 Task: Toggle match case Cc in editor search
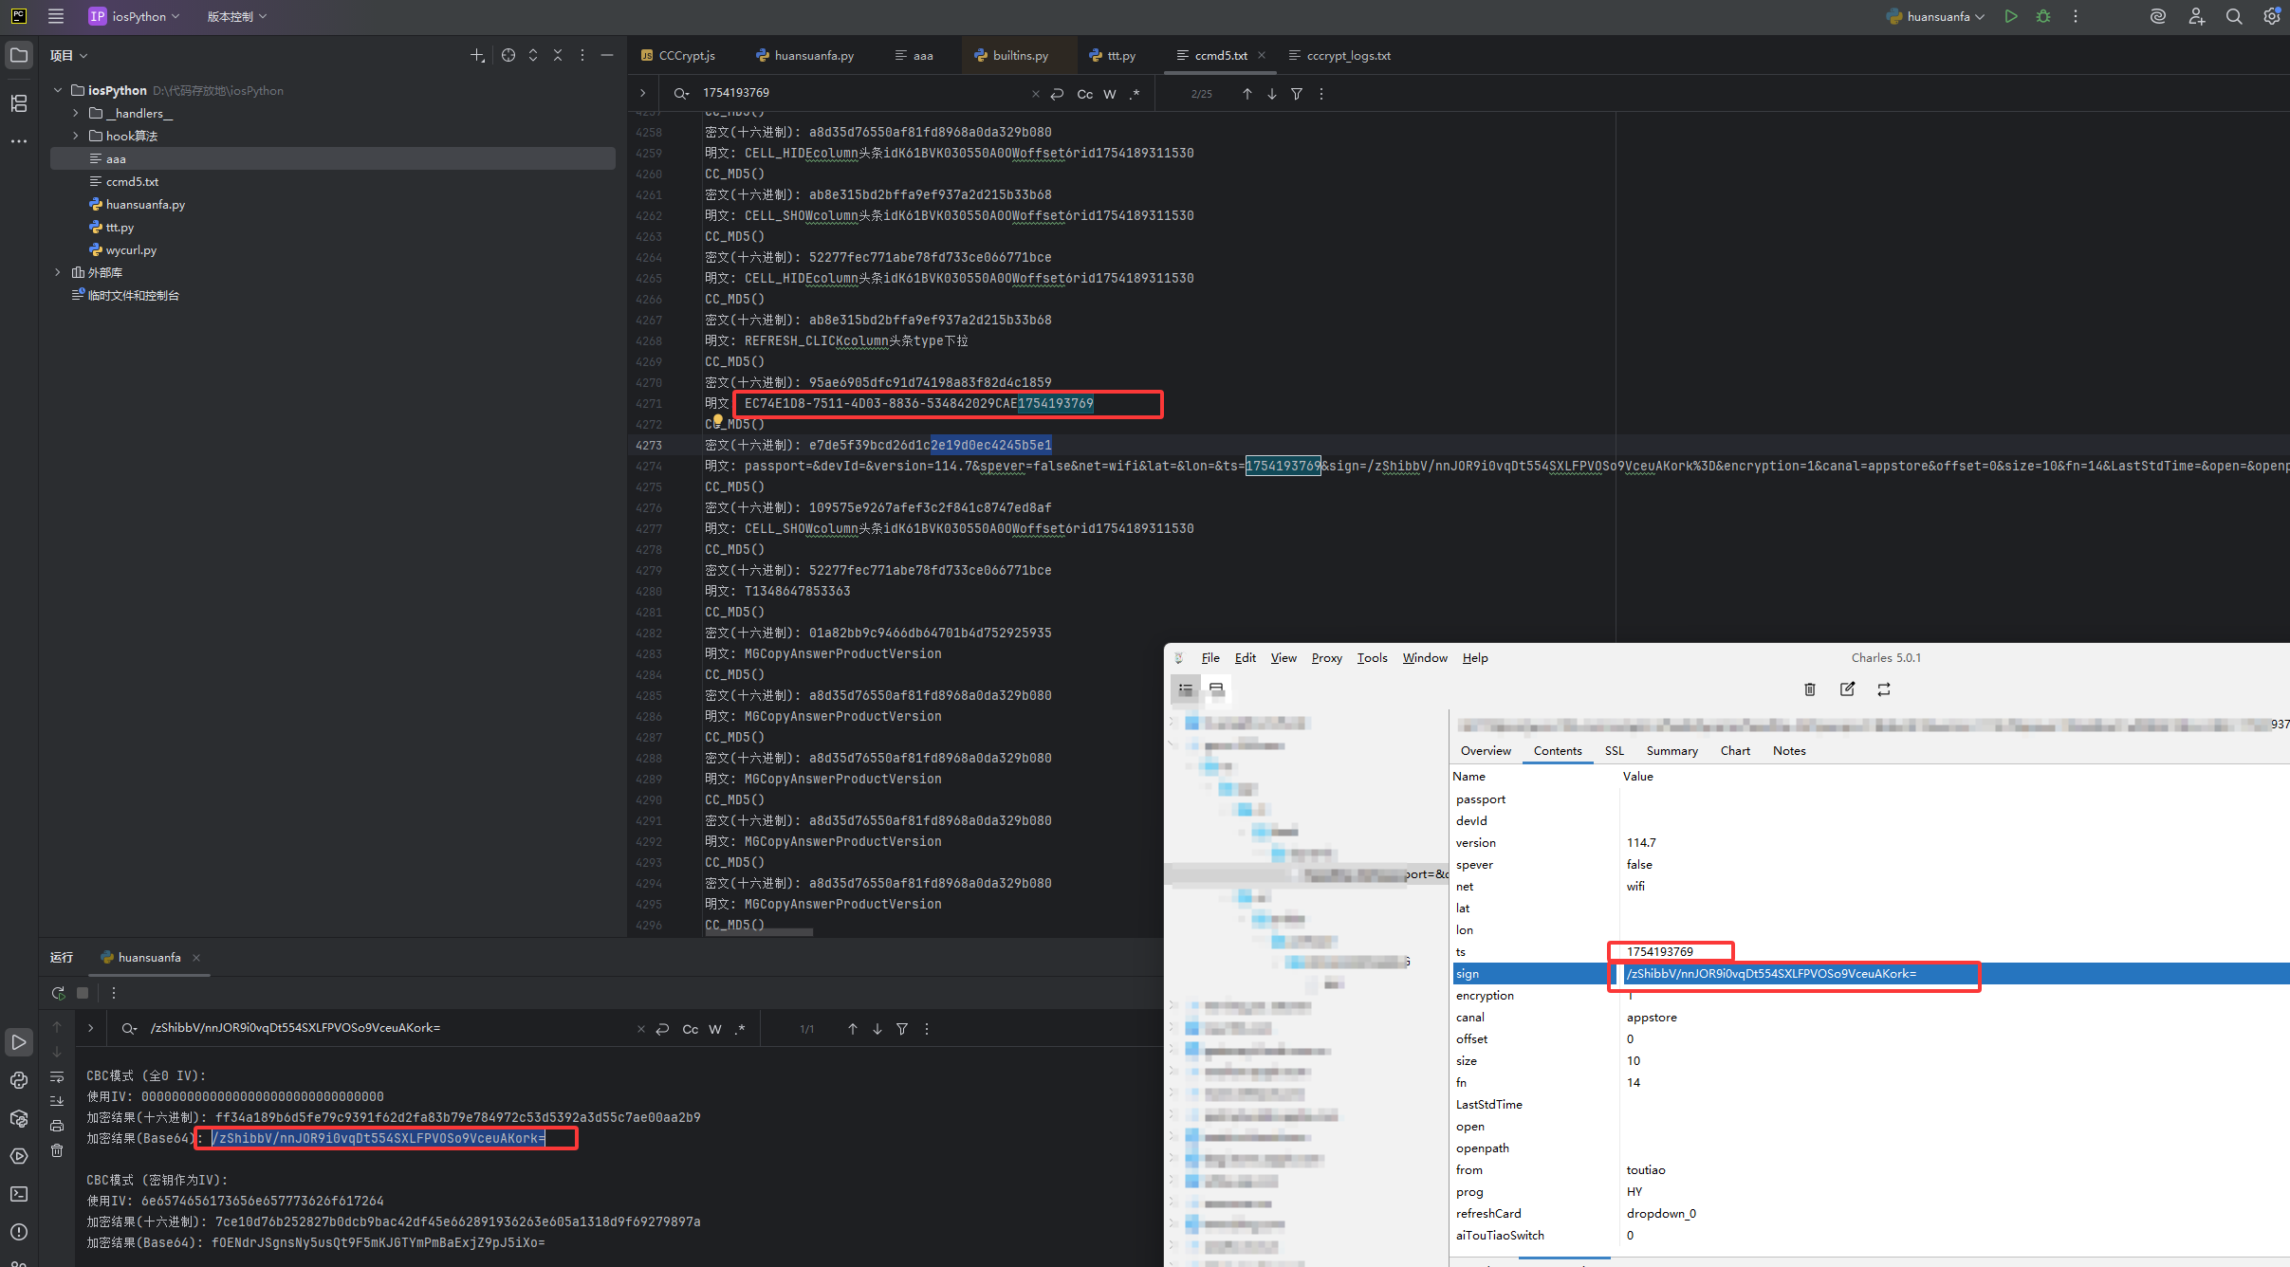pos(1084,94)
